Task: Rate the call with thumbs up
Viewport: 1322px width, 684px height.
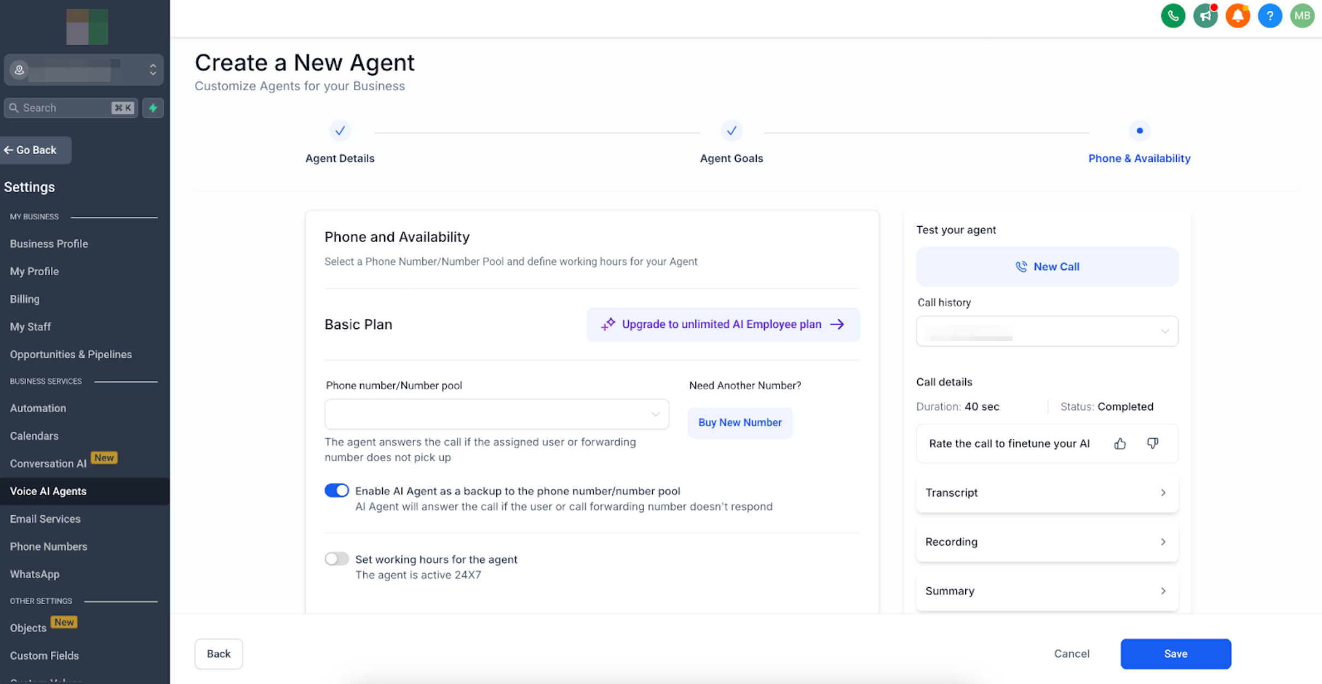Action: (x=1119, y=443)
